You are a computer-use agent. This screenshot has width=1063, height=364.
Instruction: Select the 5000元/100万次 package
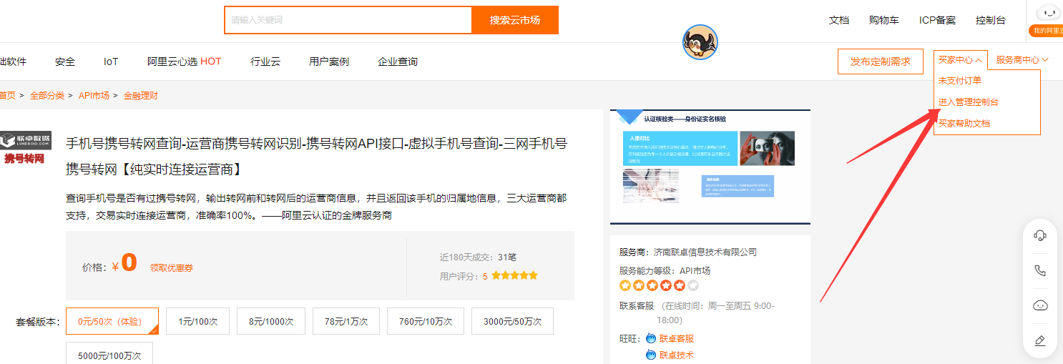[109, 354]
